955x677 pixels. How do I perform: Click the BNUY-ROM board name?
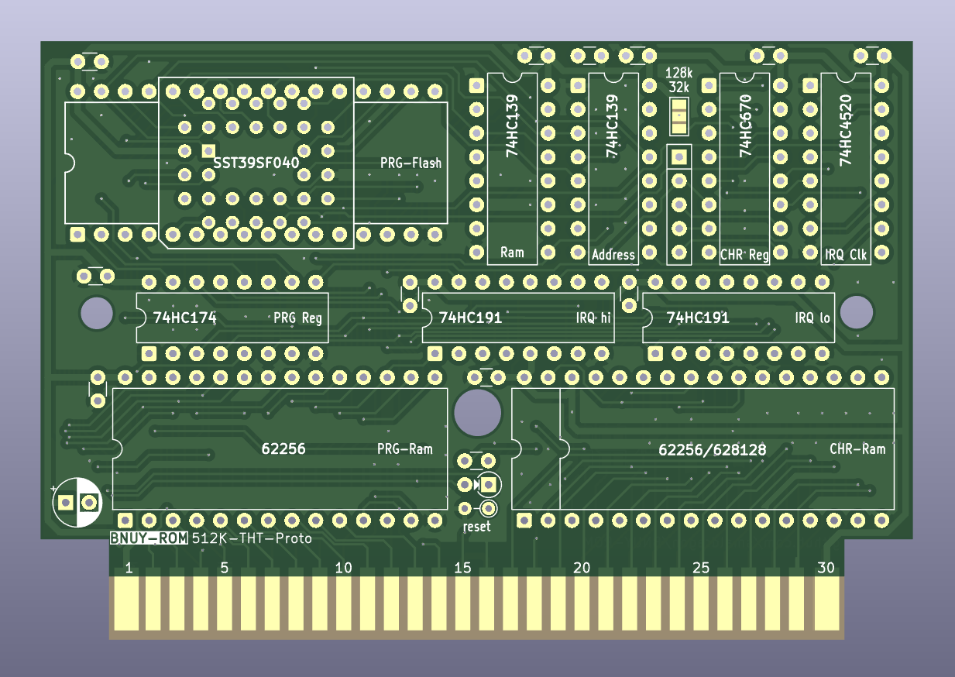click(x=149, y=538)
